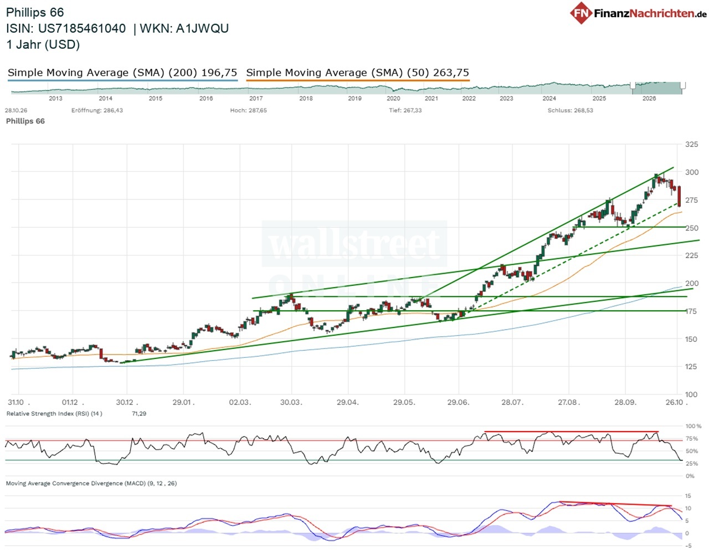
Task: Click the right handle of the range selector
Action: 683,85
